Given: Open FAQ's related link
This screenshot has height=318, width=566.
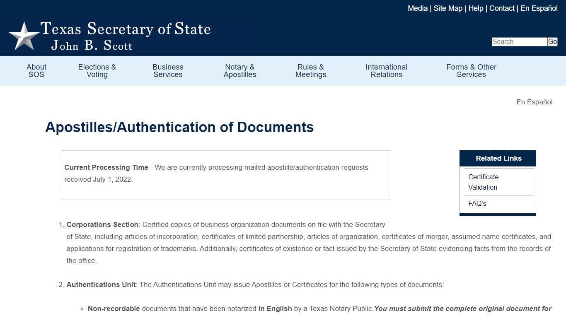Looking at the screenshot, I should pos(477,203).
